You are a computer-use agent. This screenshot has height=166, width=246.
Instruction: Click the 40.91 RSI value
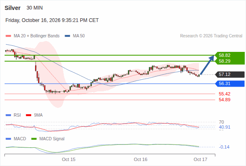(225, 127)
